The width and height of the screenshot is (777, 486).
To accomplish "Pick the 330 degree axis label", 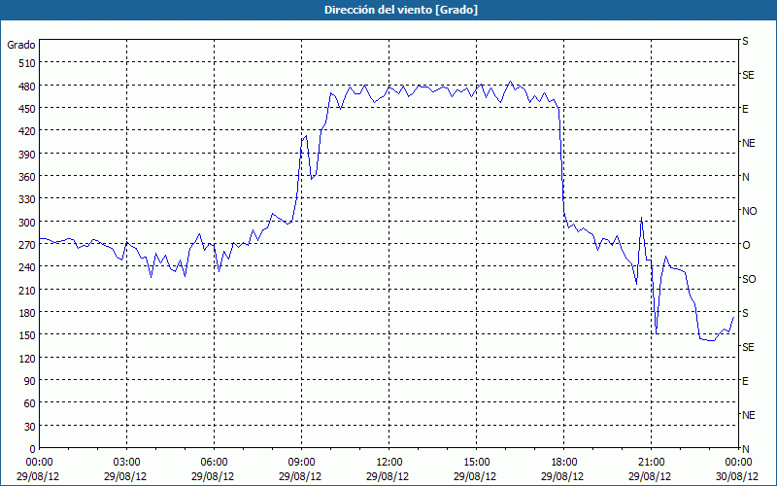I will [28, 199].
